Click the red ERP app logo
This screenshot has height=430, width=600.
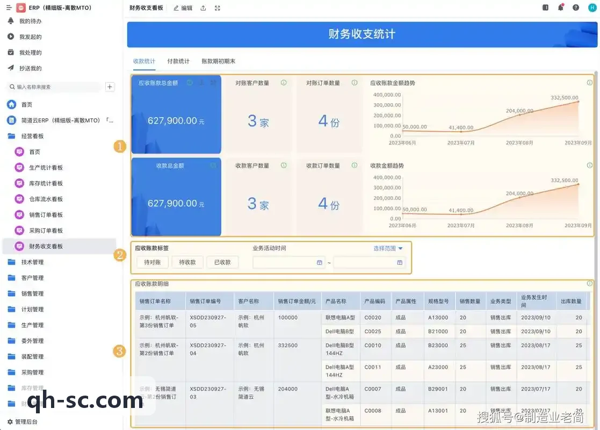pos(21,8)
